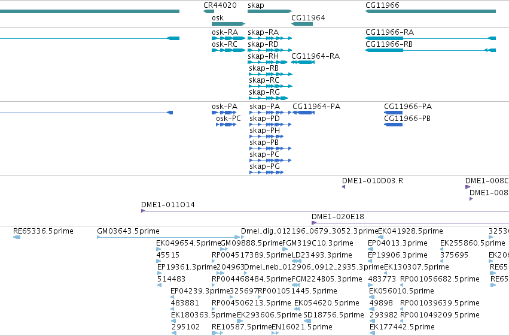Click the CR44020 gene label
Image resolution: width=509 pixels, height=336 pixels.
pos(220,5)
